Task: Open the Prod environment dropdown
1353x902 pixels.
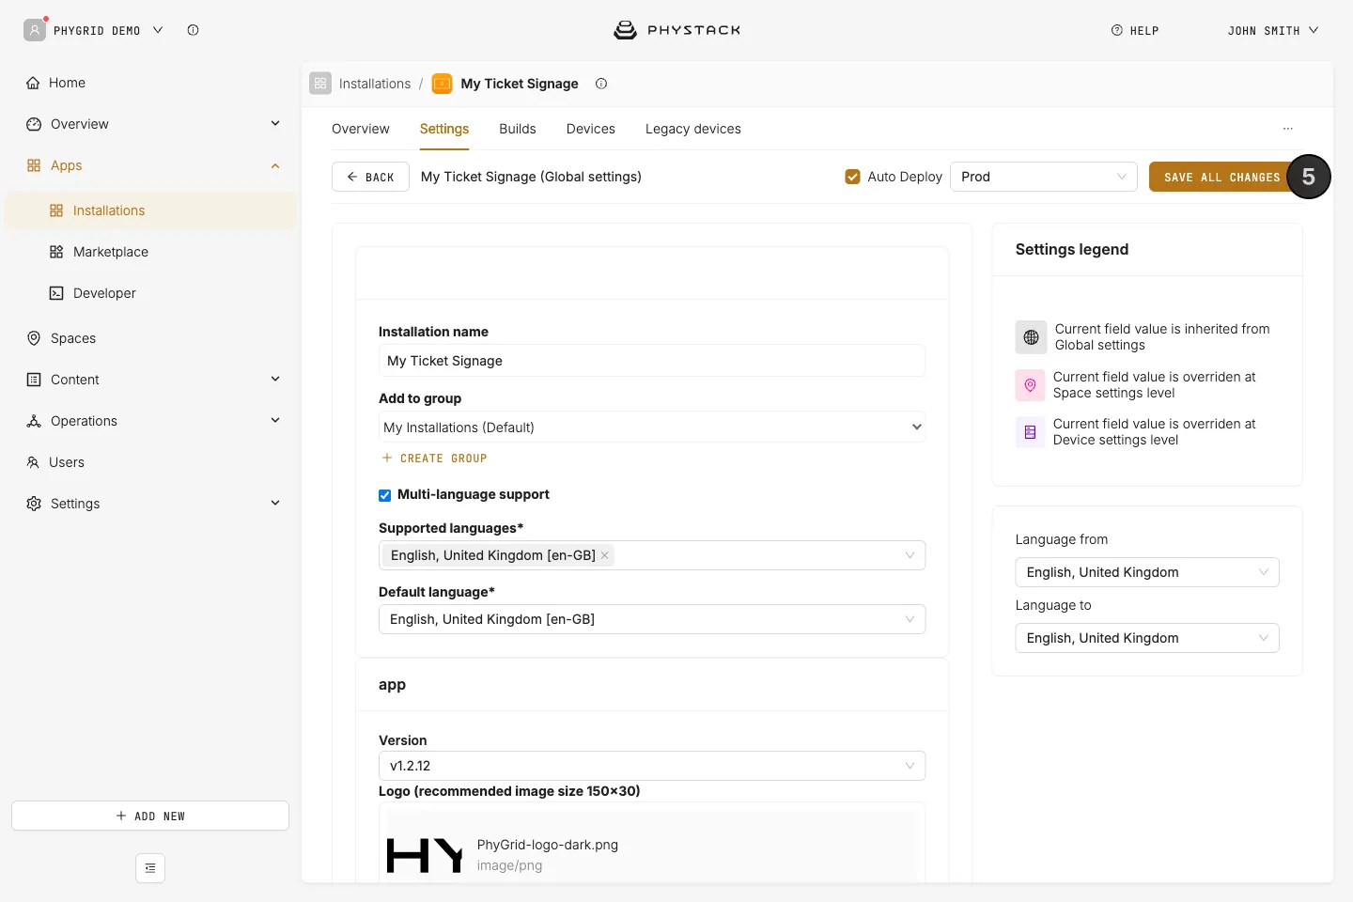Action: coord(1044,177)
